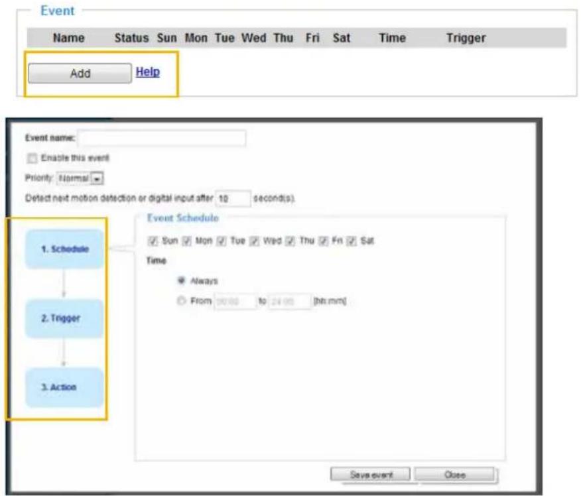Click the Name column header
581x496 pixels.
click(68, 38)
